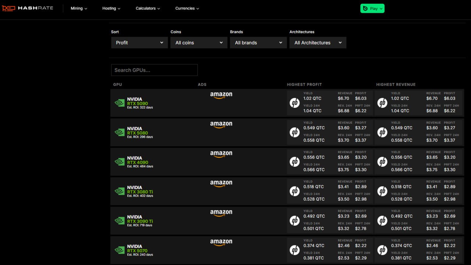
Task: Click the NVIDIA logo beside RTX 3090 Ti
Action: [120, 221]
